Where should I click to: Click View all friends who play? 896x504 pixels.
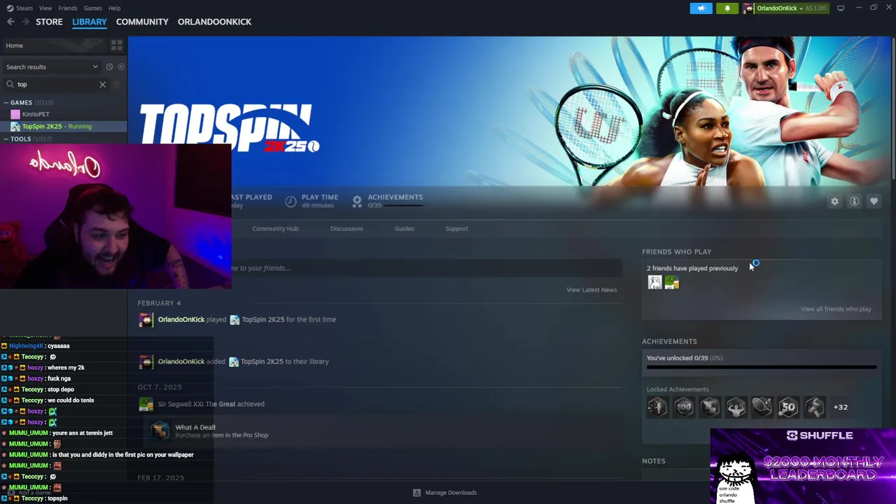coord(836,309)
